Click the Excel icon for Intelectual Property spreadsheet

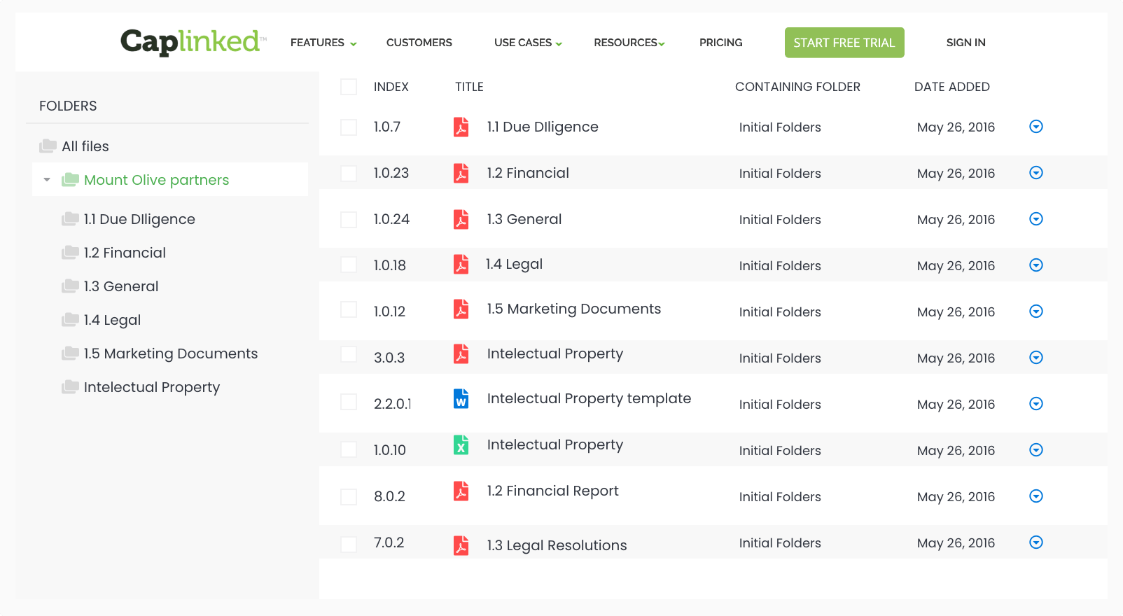[x=461, y=445]
